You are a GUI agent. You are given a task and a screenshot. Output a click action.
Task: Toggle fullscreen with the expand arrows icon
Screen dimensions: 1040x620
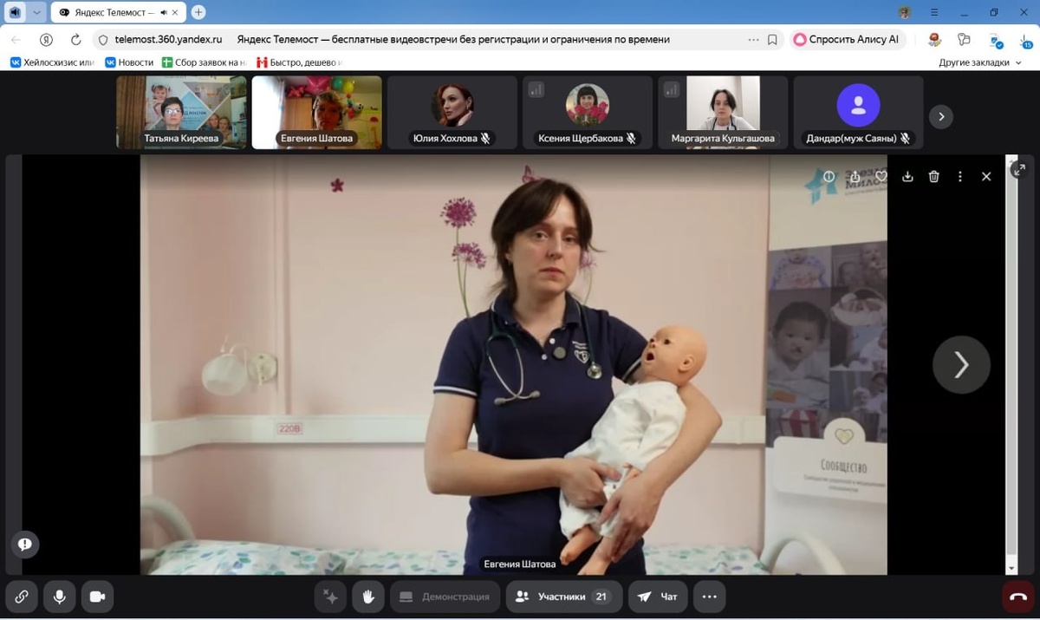pyautogui.click(x=1019, y=170)
